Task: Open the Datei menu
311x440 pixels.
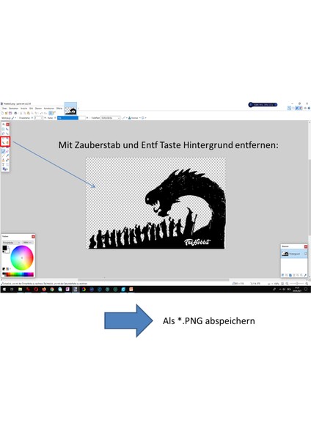Action: [4, 109]
